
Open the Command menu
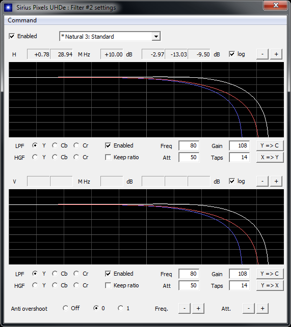point(22,20)
